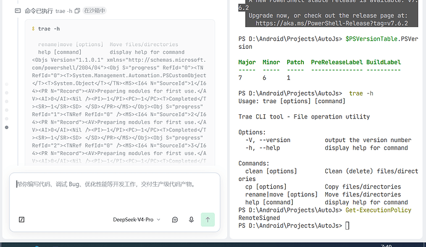Click the 在沙箱中 sandbox badge

click(94, 11)
